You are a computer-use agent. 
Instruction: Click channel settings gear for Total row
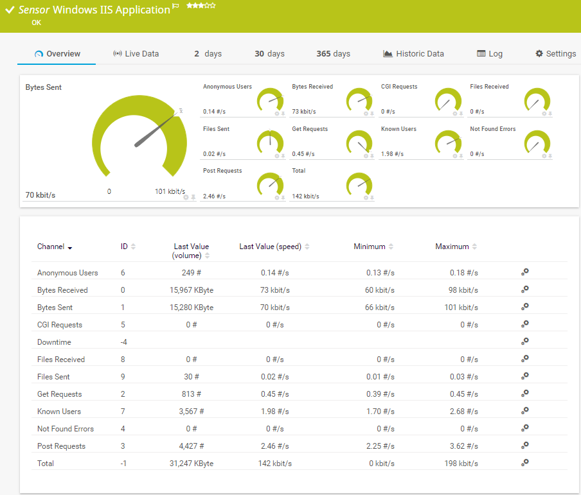click(524, 463)
